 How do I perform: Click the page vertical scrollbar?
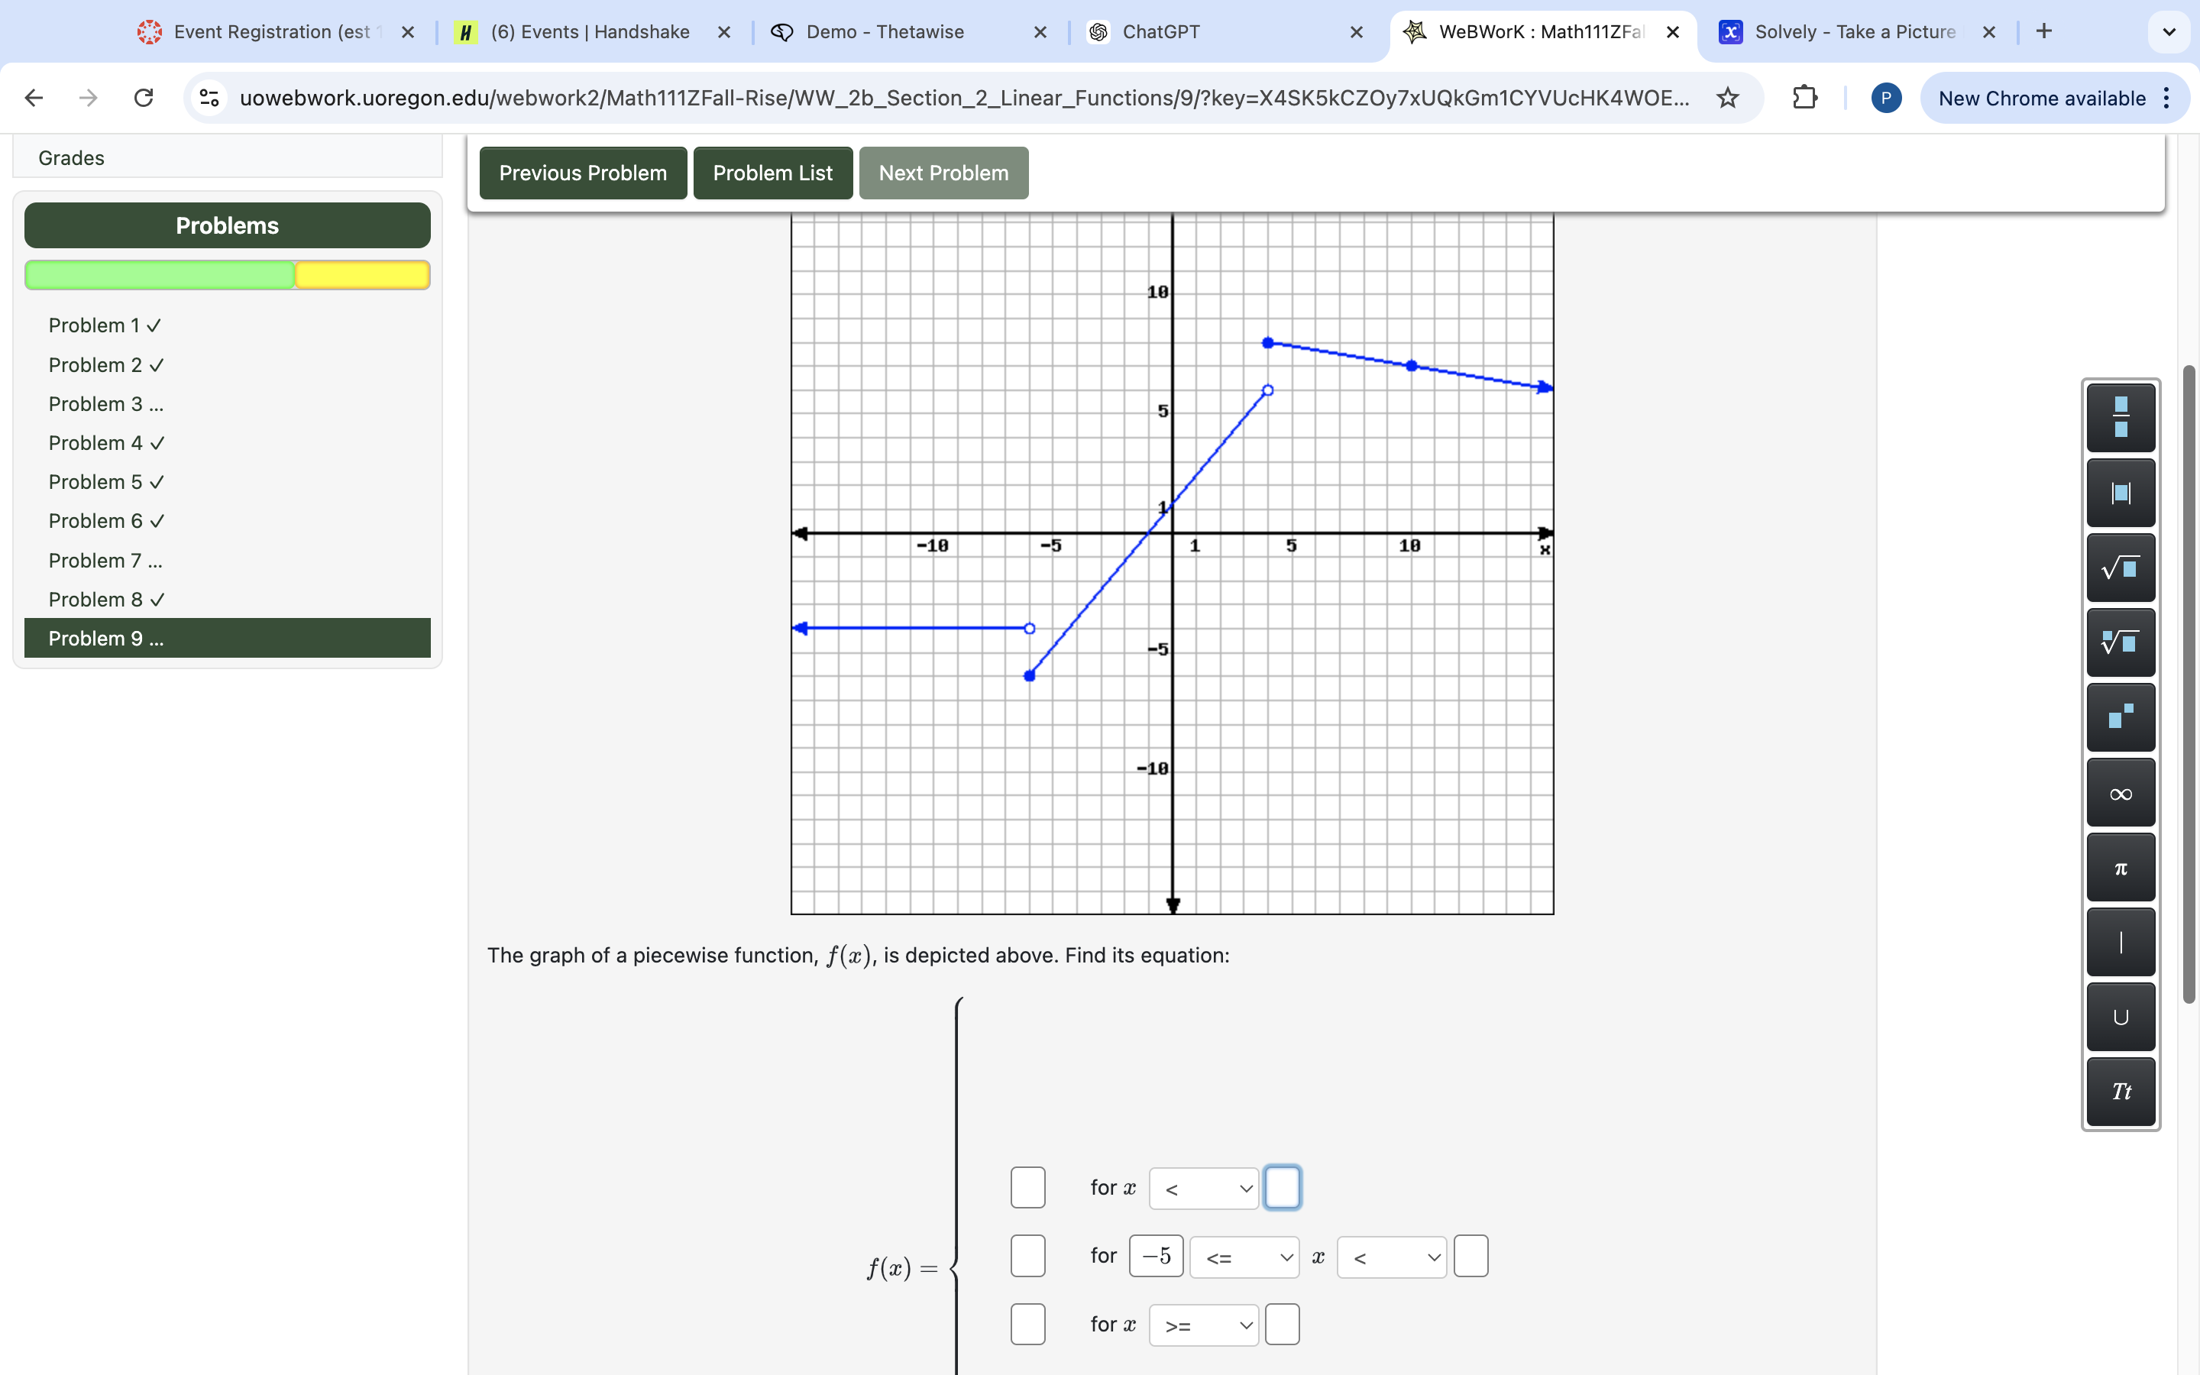pyautogui.click(x=2189, y=684)
